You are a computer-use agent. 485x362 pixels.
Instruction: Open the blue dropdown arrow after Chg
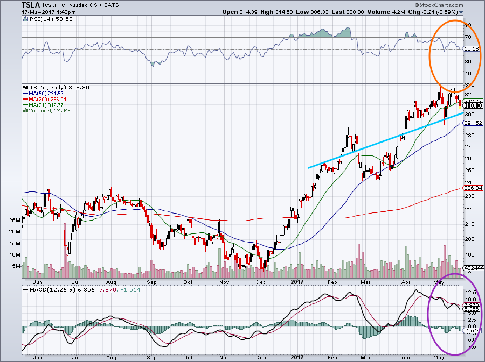461,12
